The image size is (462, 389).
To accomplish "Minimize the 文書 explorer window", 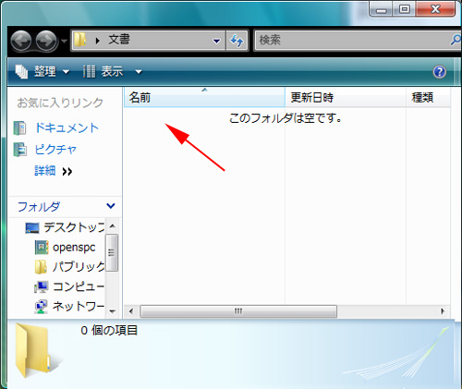I will coord(382,9).
